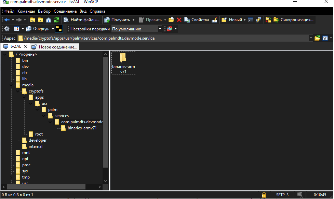This screenshot has width=334, height=199.
Task: Go to parent directory icon
Action: [33, 20]
